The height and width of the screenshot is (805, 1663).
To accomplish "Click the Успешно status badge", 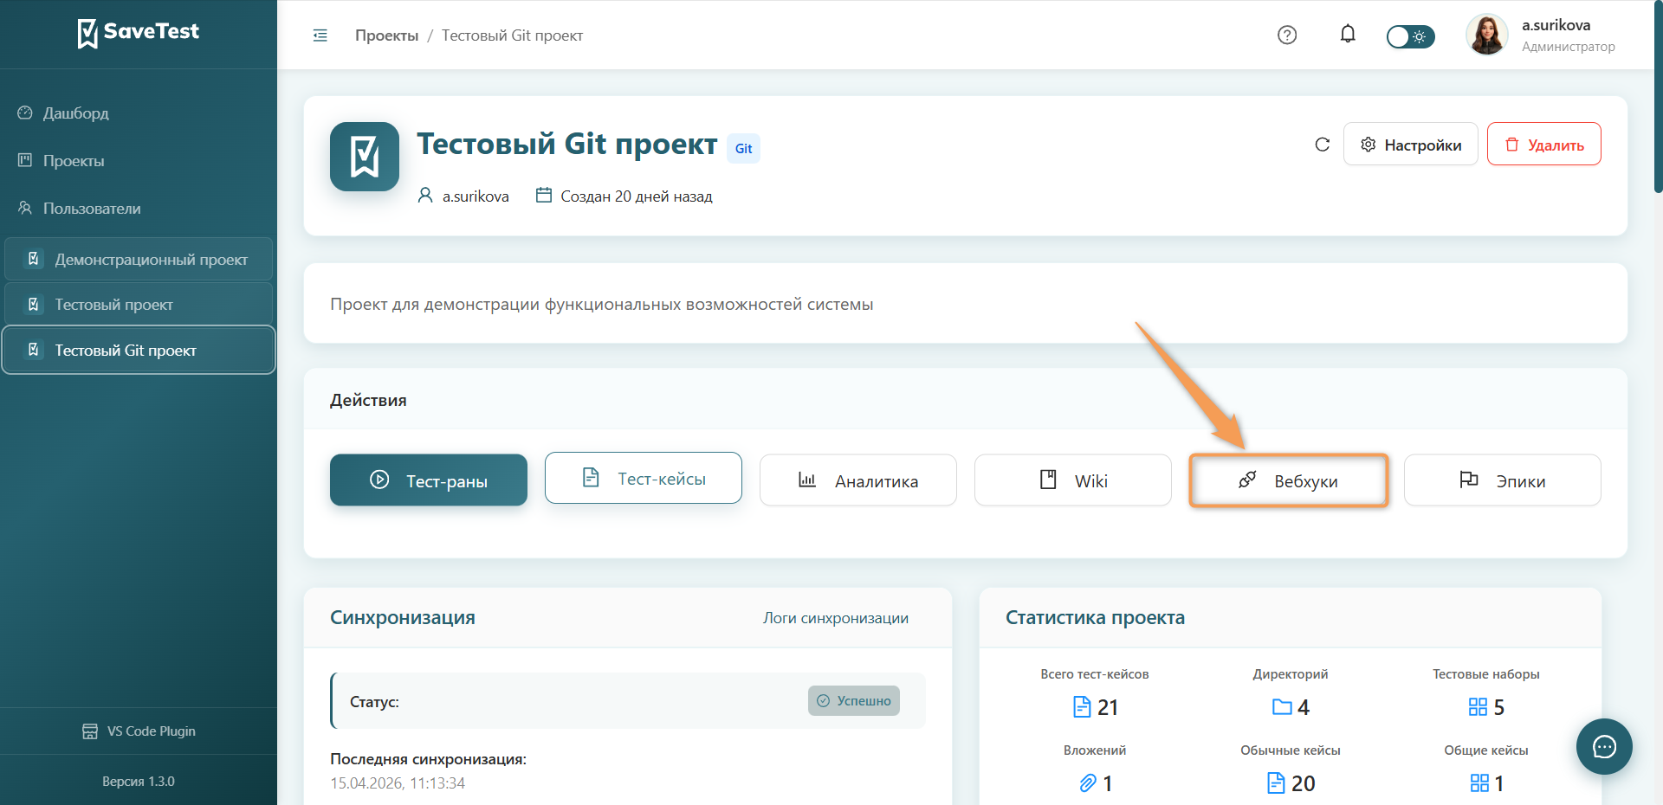I will tap(854, 701).
